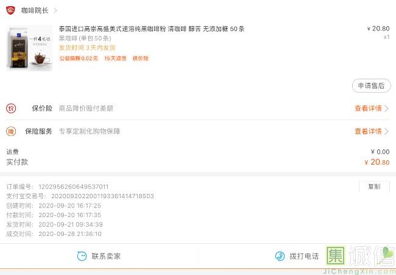396x275 pixels.
Task: Click the 拨打电话 label
Action: pos(304,256)
